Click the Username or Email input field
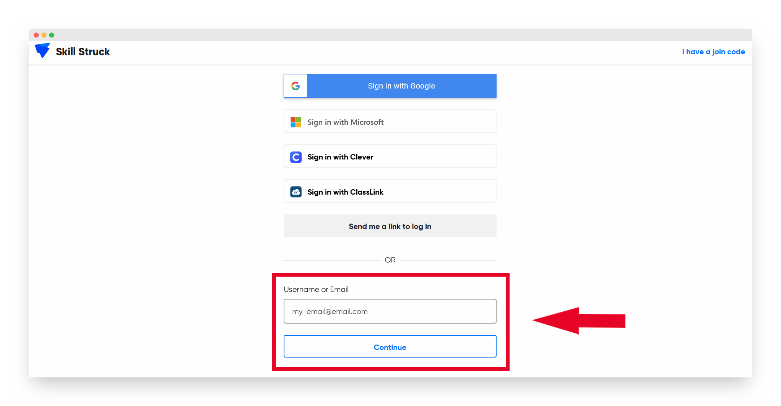Screen dimensions: 781x406 tap(390, 311)
